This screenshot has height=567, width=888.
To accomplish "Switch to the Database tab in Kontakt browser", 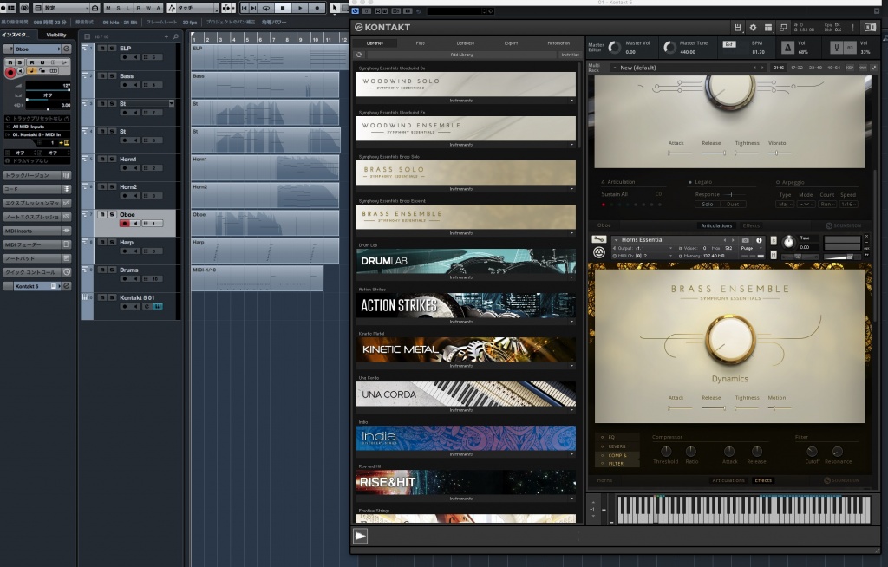I will point(466,43).
